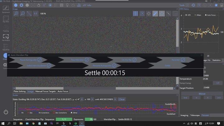Toggle the Image panel icon in top toolbar
224x126 pixels.
[16, 5]
